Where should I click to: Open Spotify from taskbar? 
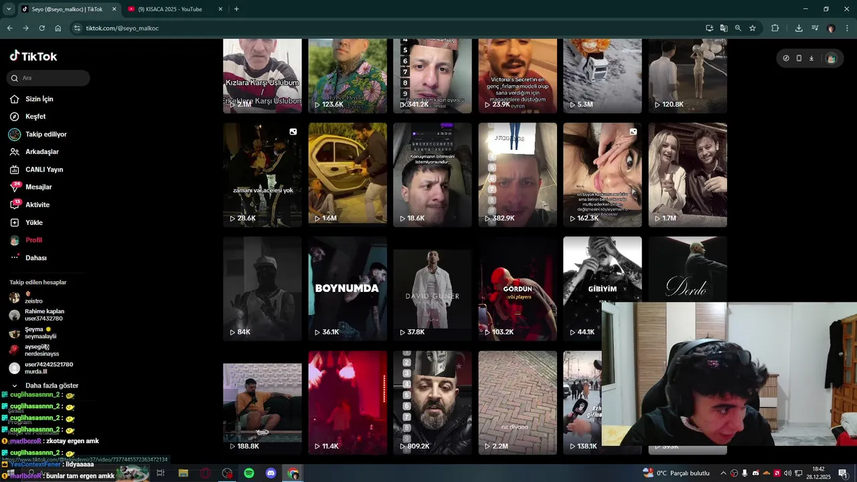click(249, 473)
